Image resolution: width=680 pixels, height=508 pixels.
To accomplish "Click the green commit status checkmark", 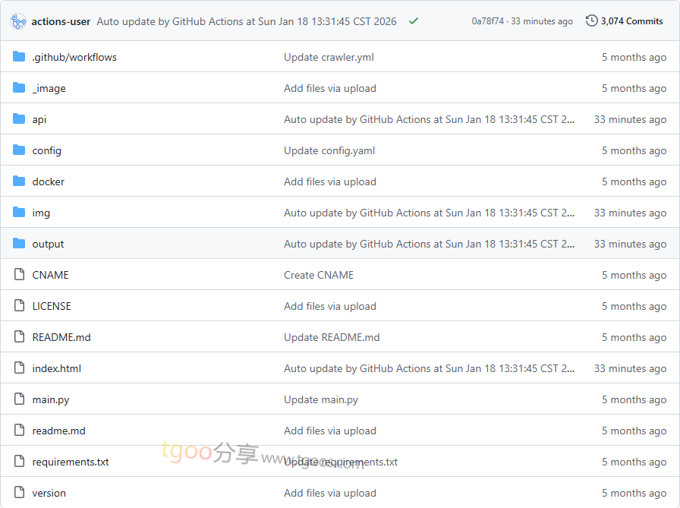I will pyautogui.click(x=414, y=21).
